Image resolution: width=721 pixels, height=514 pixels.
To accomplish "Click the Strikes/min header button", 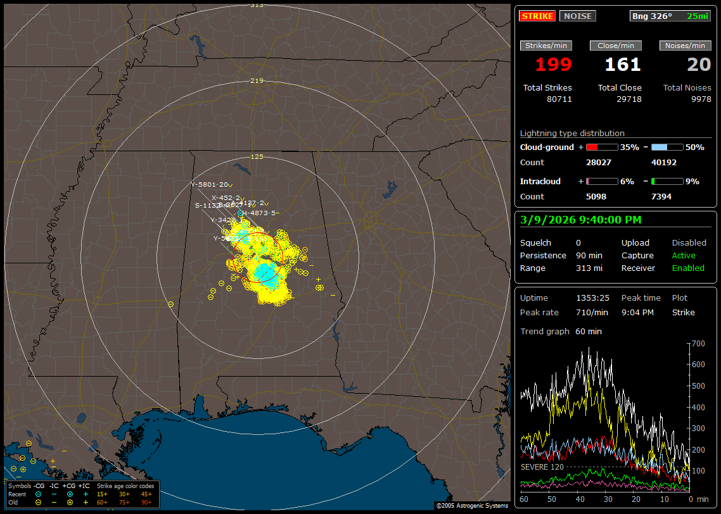I will click(546, 46).
